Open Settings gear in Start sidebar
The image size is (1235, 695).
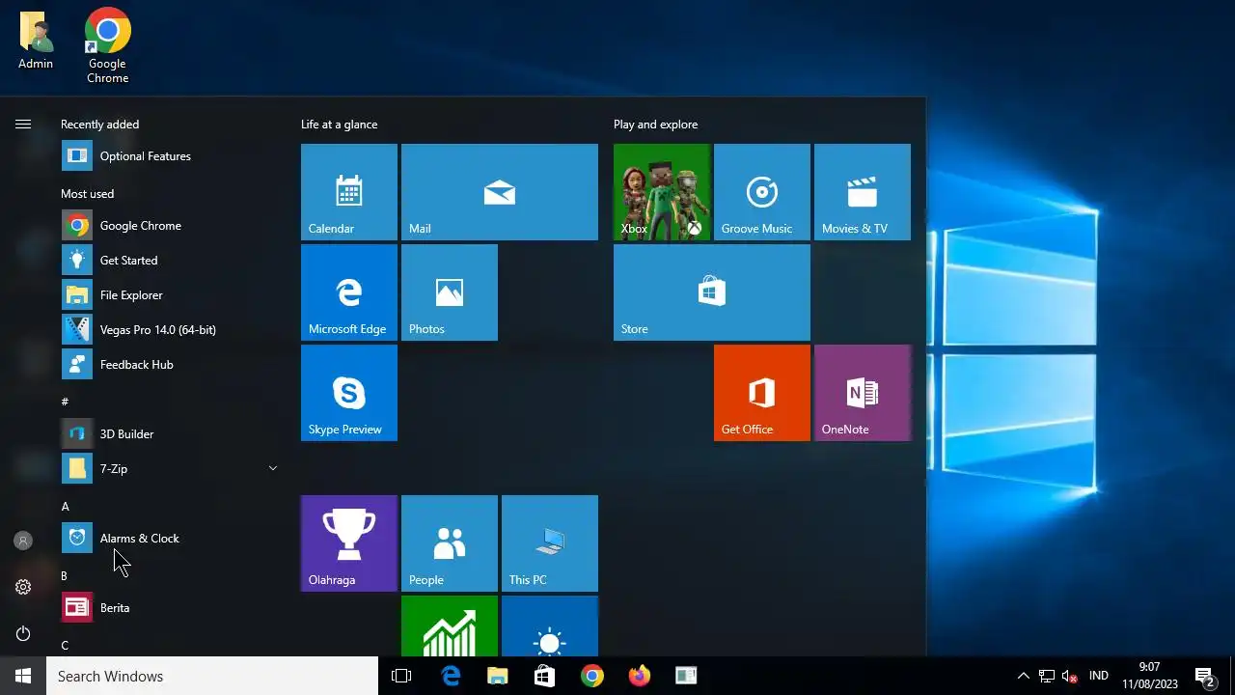(x=23, y=587)
